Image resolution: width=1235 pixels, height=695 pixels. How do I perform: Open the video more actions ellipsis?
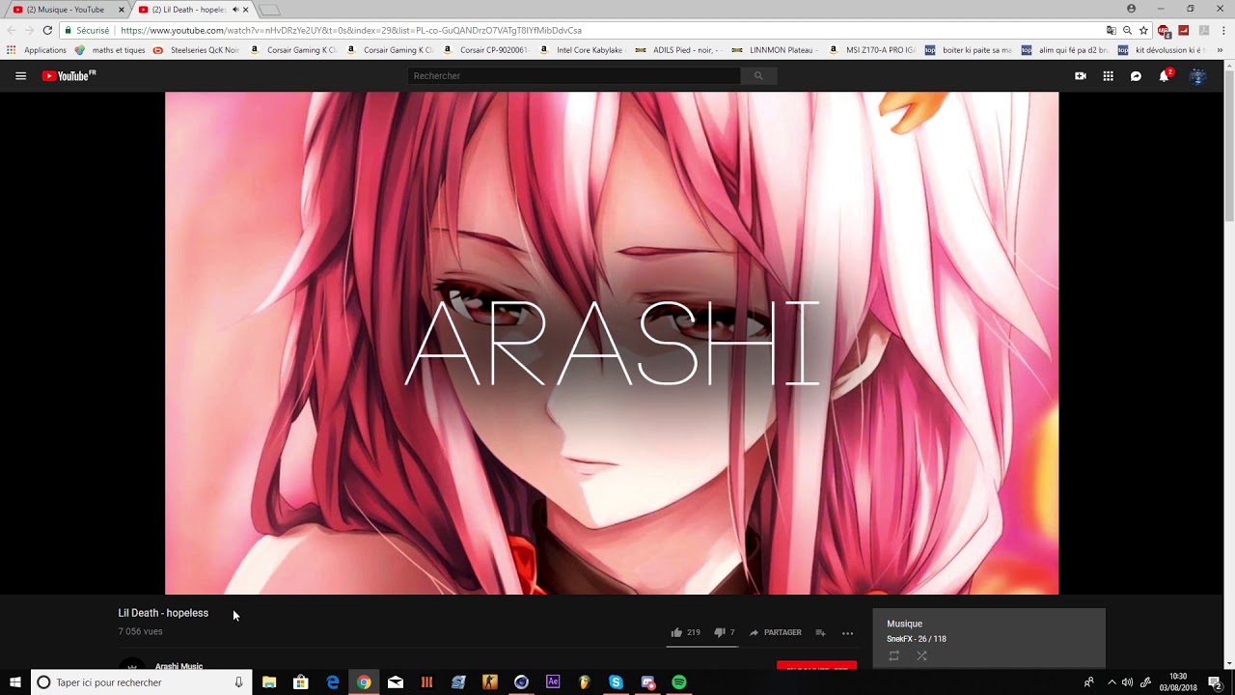[x=847, y=633]
